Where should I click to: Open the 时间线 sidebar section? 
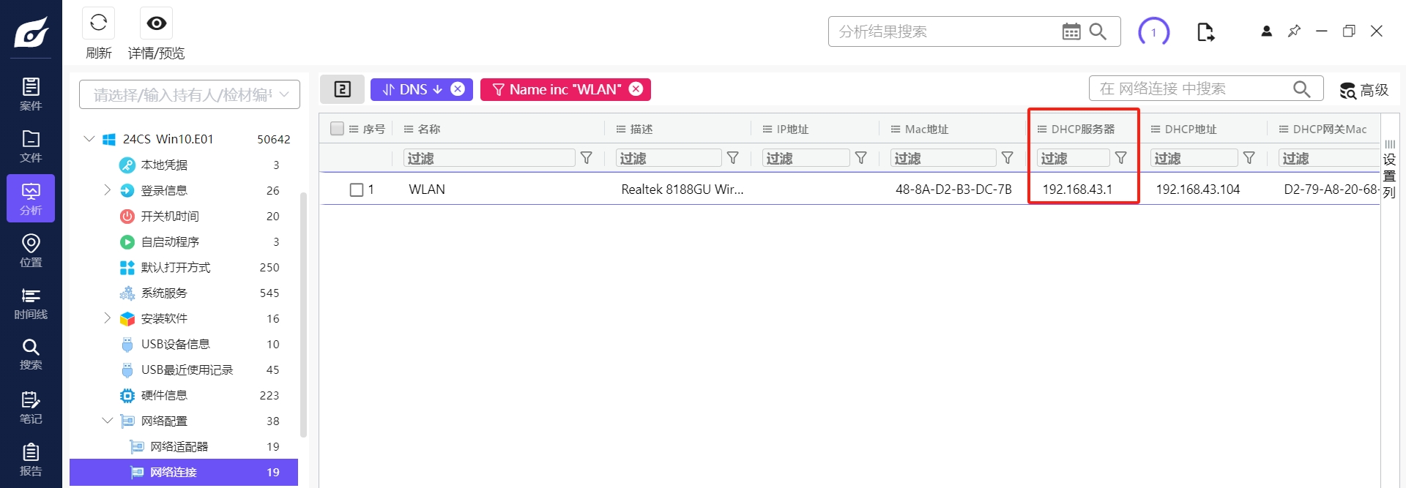[31, 303]
